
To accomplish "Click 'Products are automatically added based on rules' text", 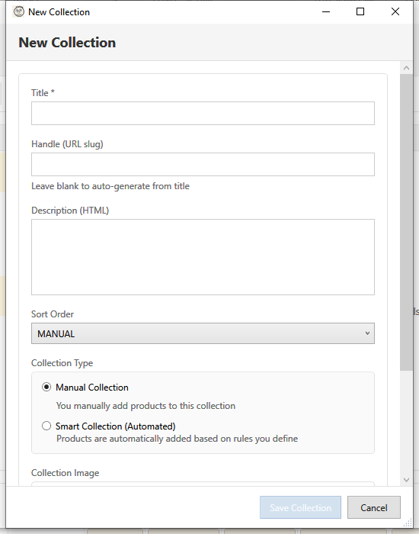I will (x=177, y=439).
